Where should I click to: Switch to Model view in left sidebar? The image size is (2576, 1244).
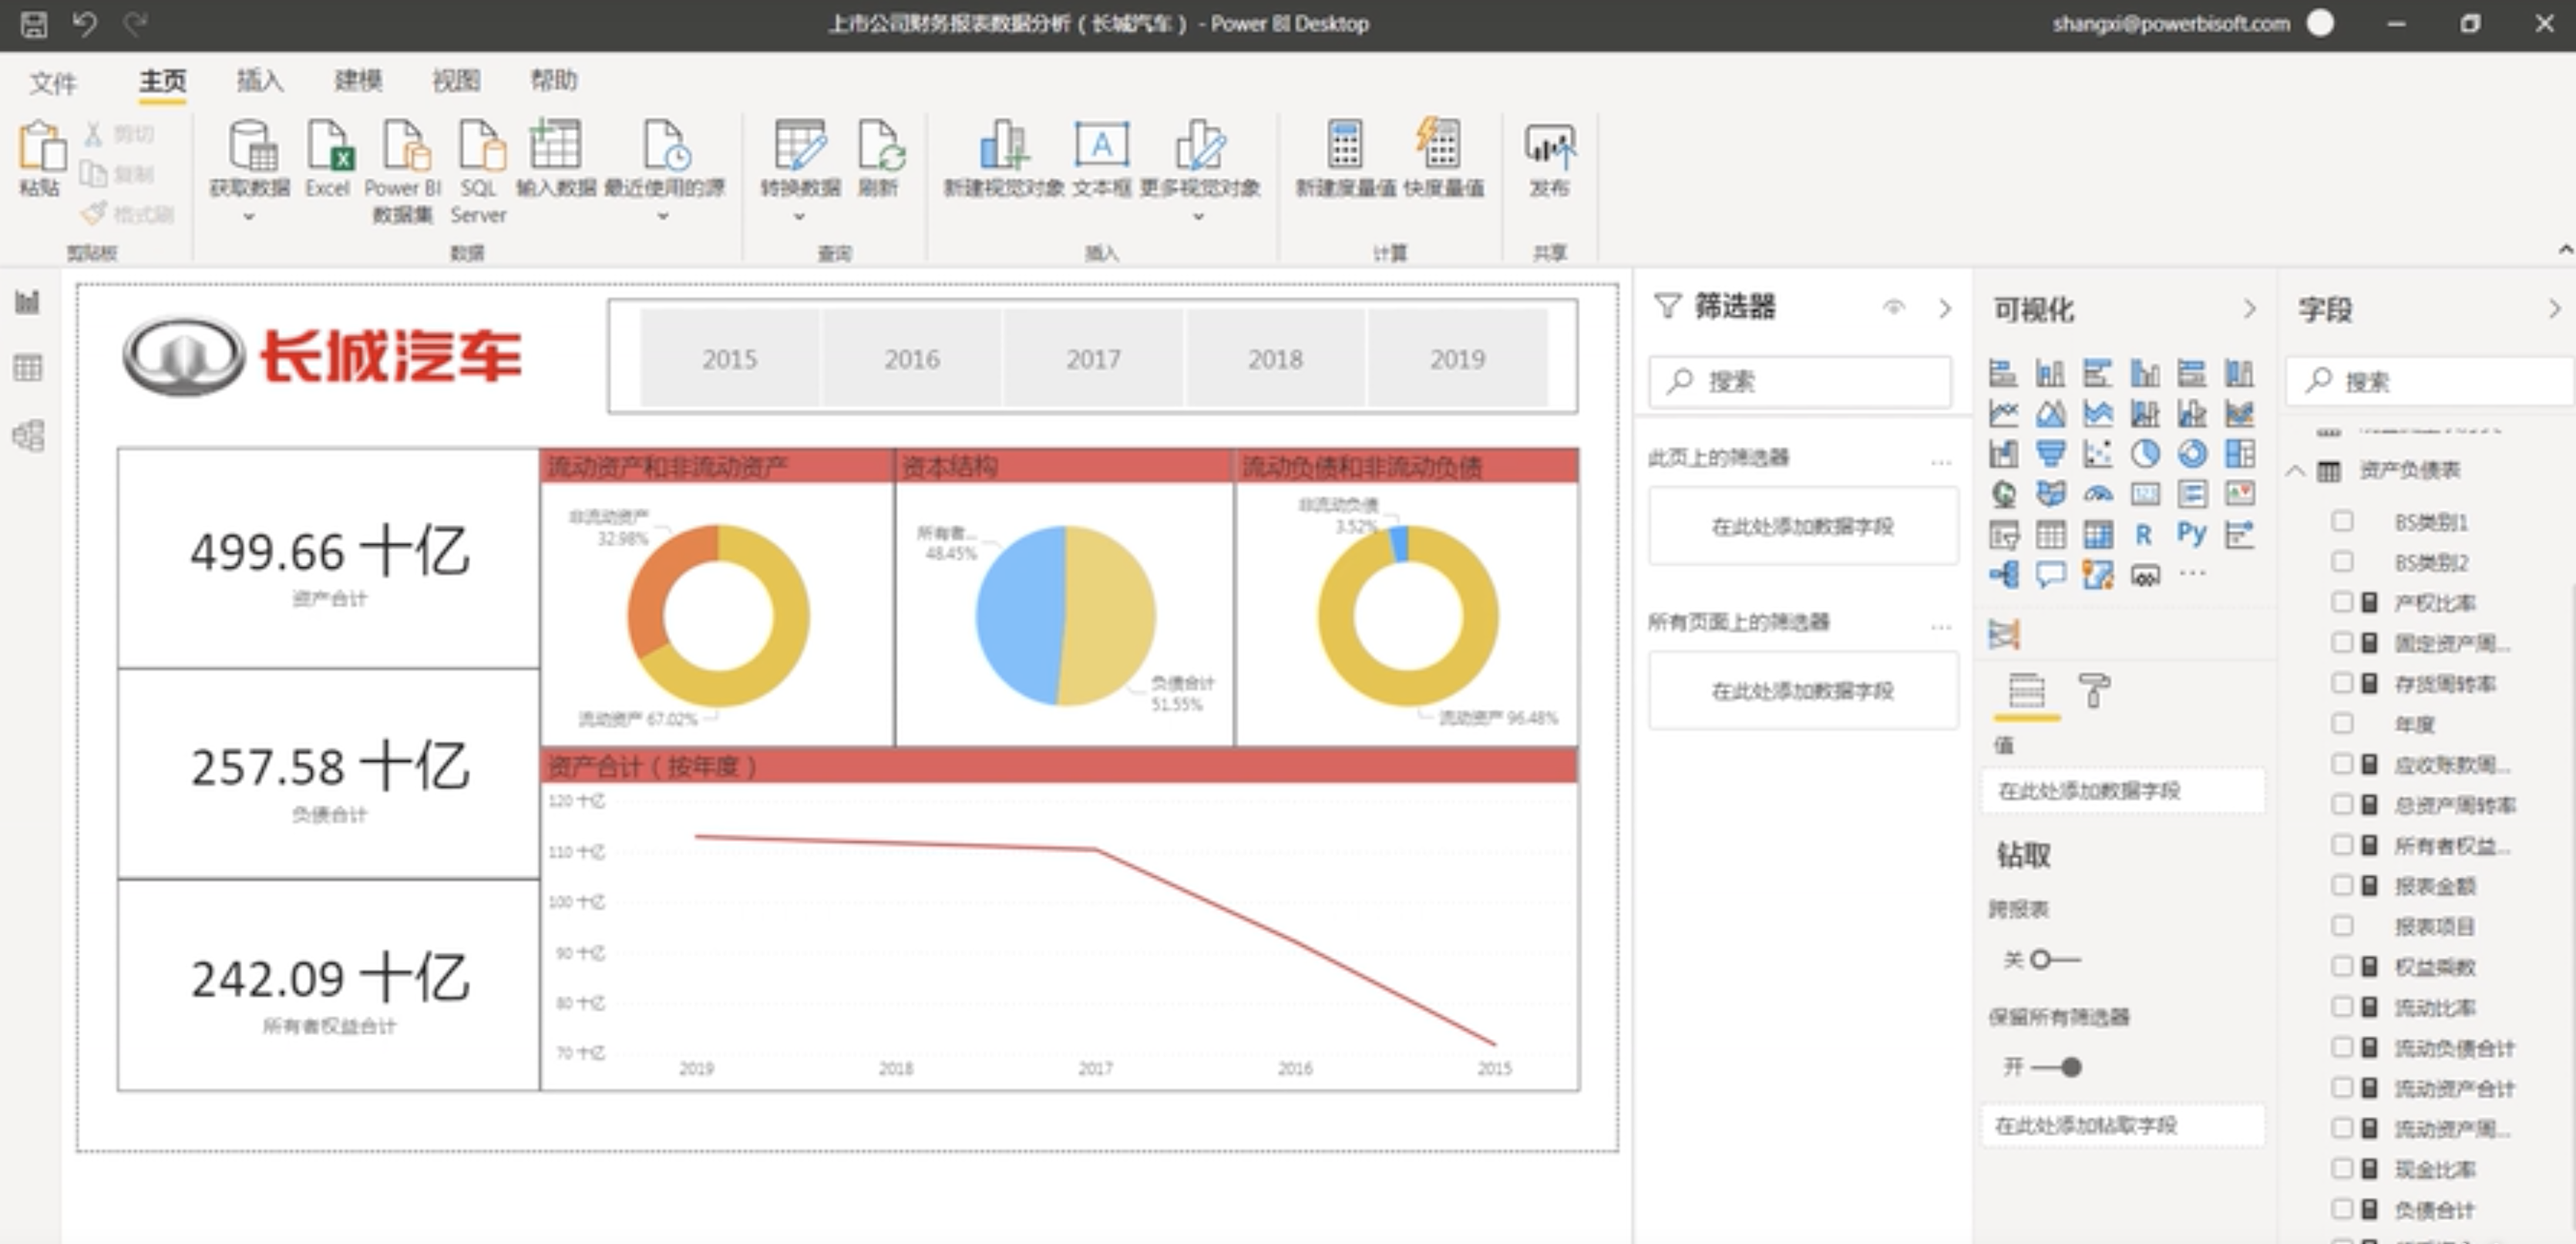pos(28,435)
